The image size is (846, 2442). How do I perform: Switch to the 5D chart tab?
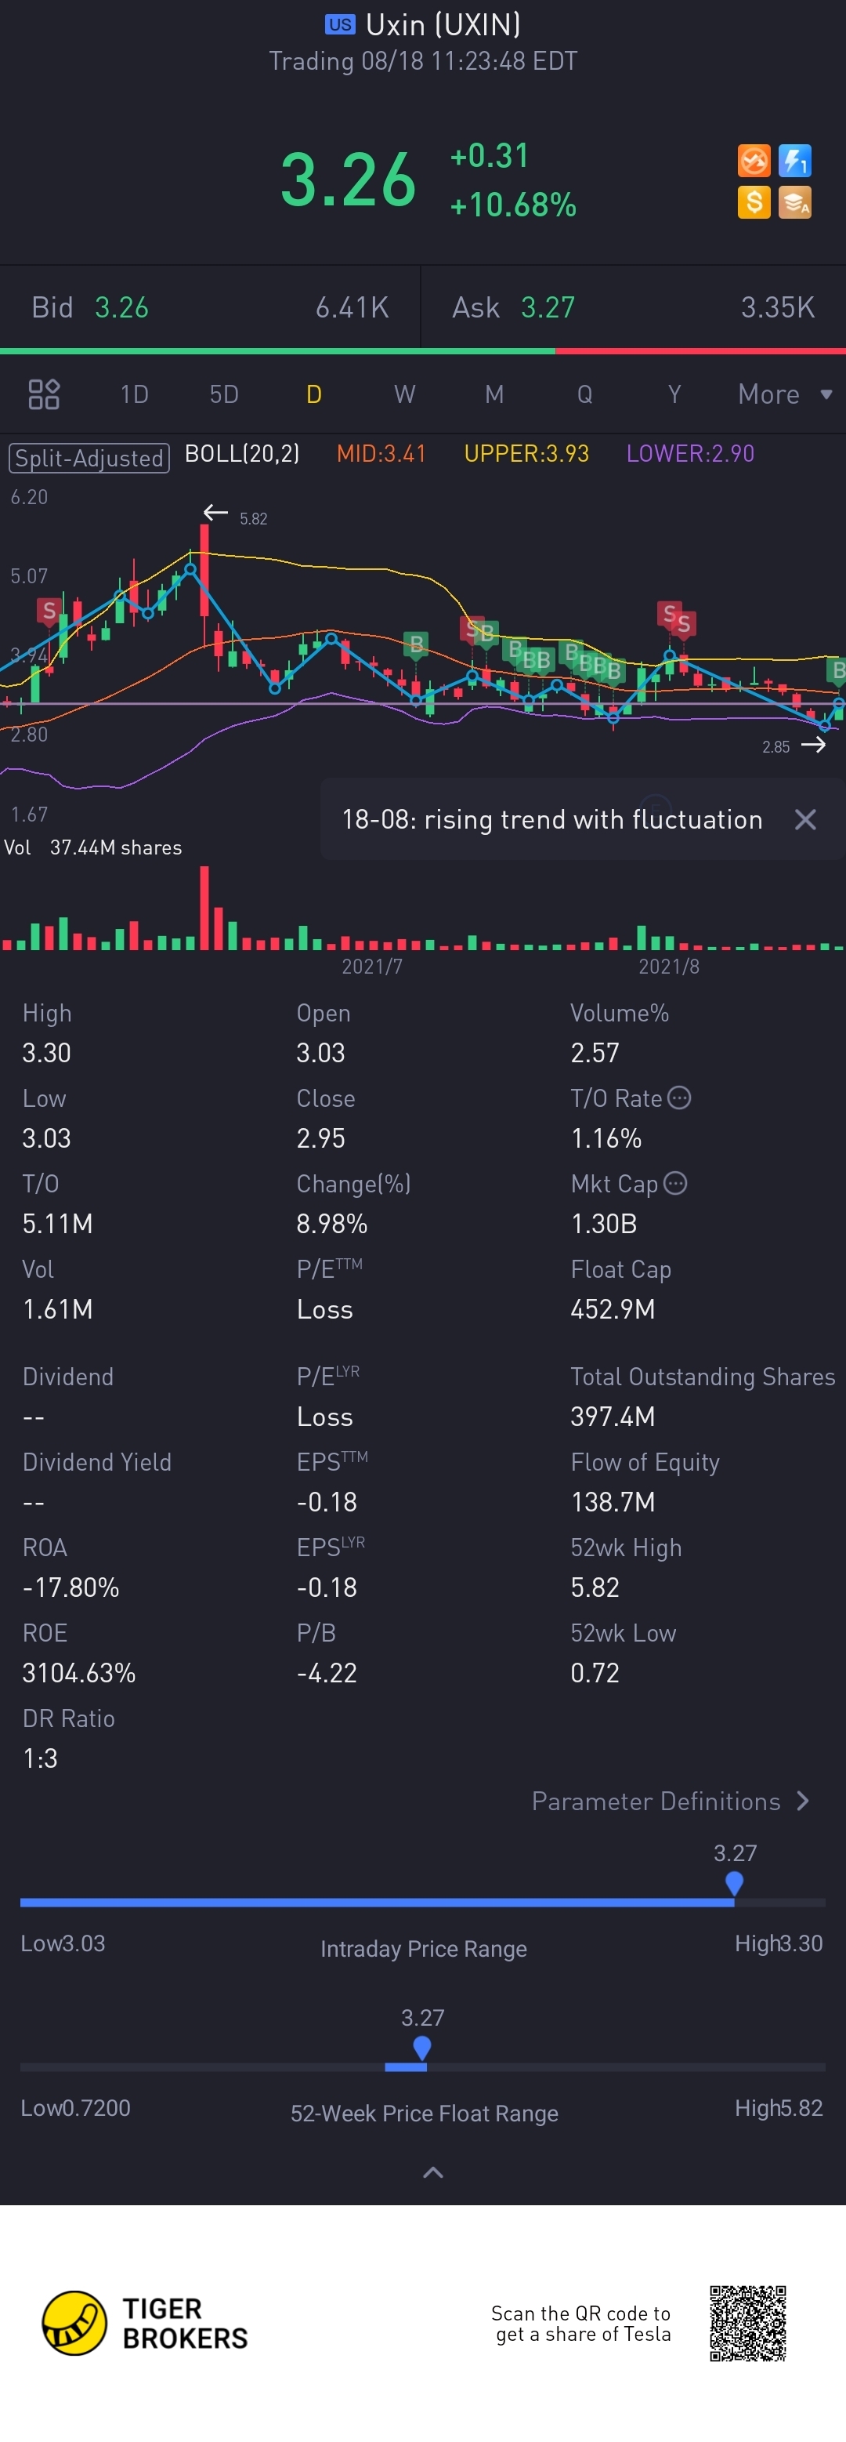coord(225,394)
